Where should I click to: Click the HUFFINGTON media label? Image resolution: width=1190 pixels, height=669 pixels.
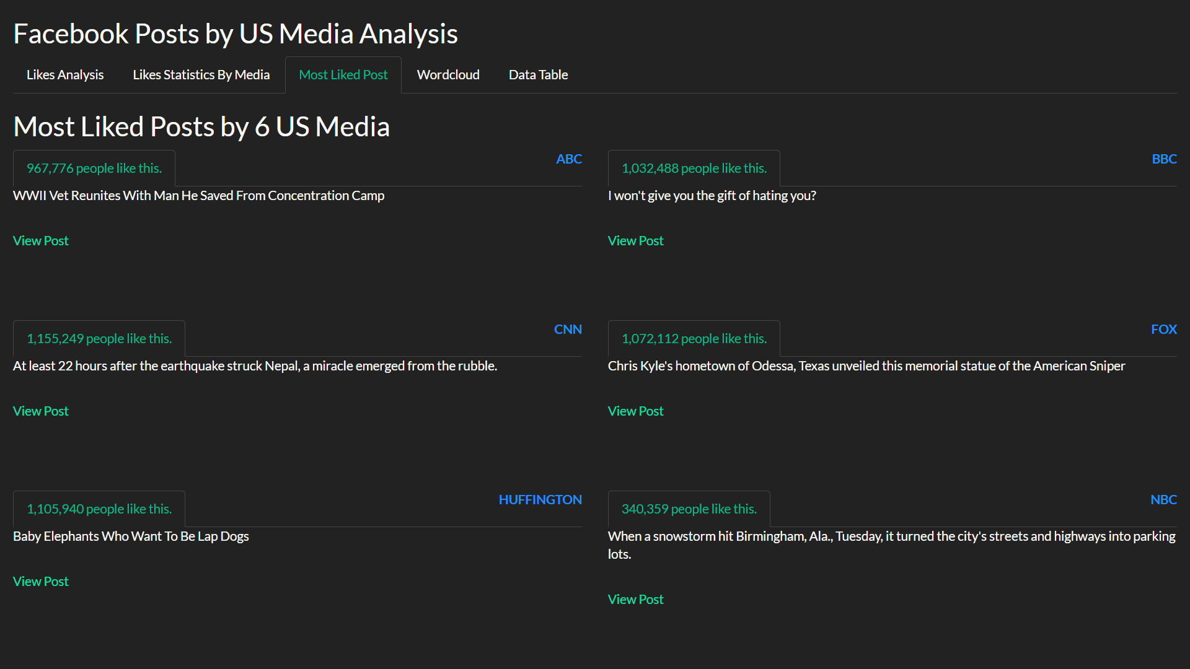pyautogui.click(x=540, y=500)
